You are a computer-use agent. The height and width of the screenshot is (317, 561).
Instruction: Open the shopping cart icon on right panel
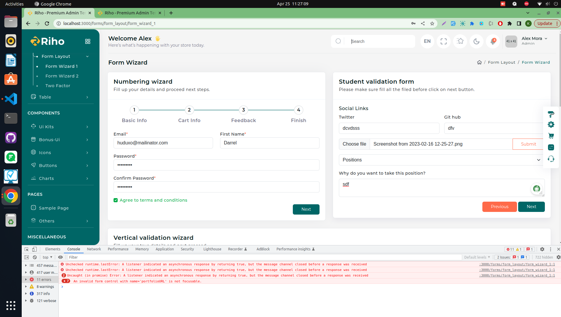(x=551, y=136)
